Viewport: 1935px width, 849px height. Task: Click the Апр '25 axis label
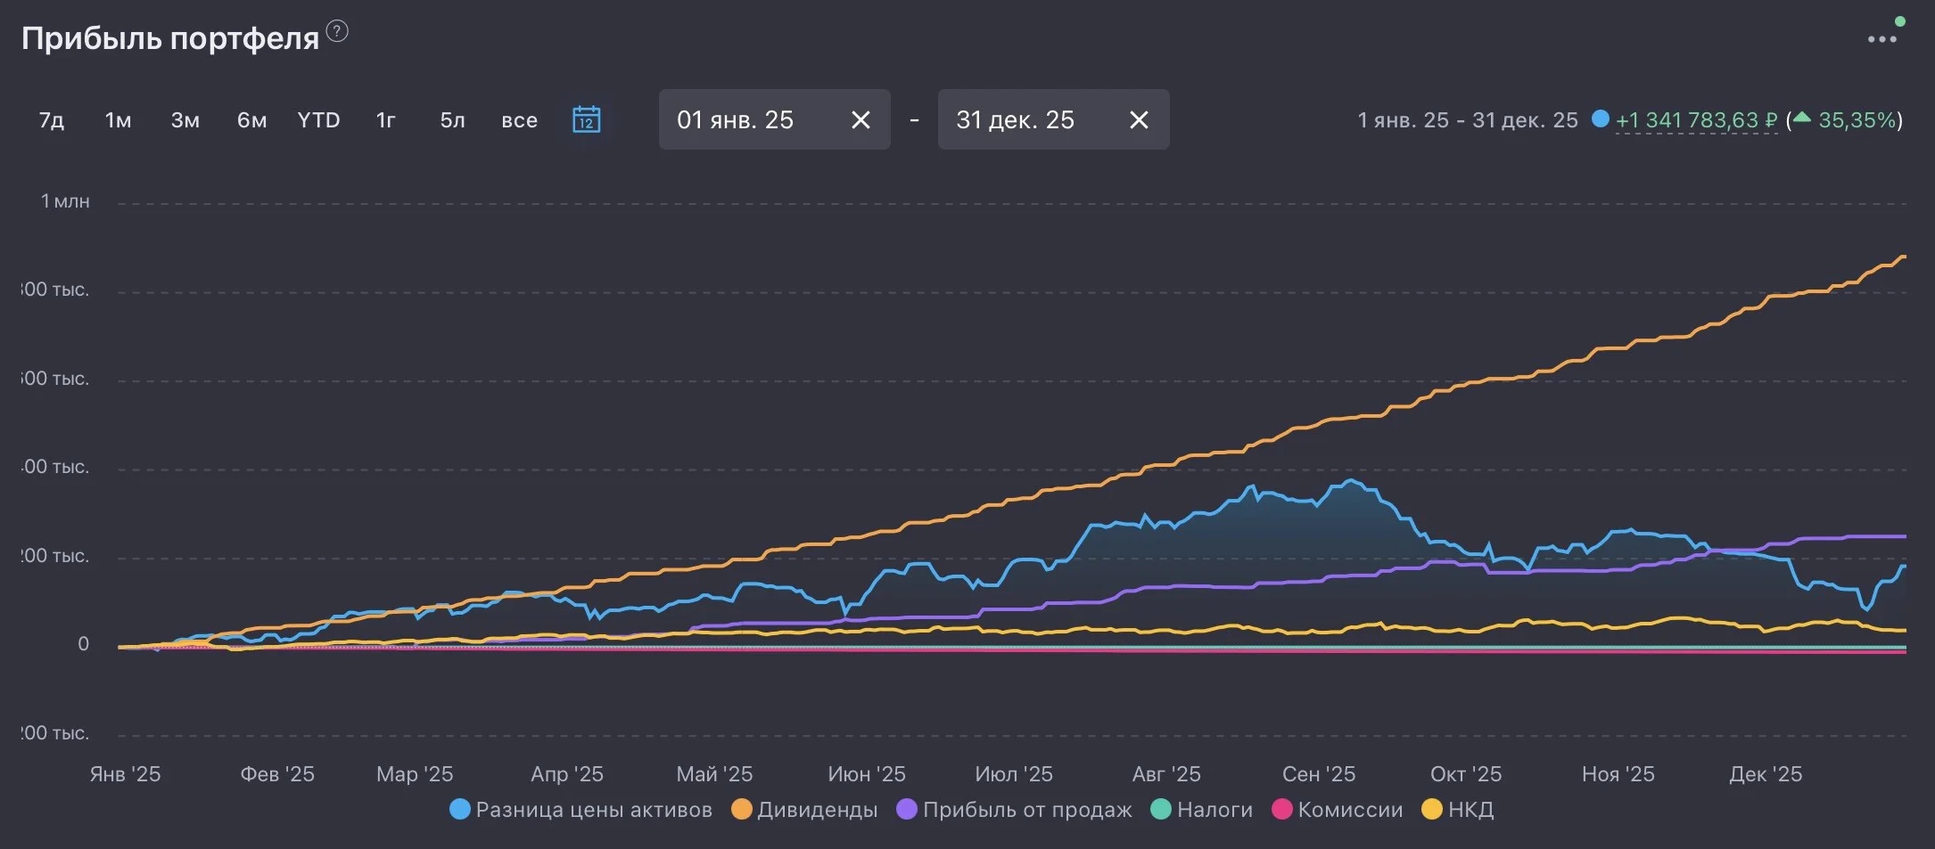coord(567,774)
